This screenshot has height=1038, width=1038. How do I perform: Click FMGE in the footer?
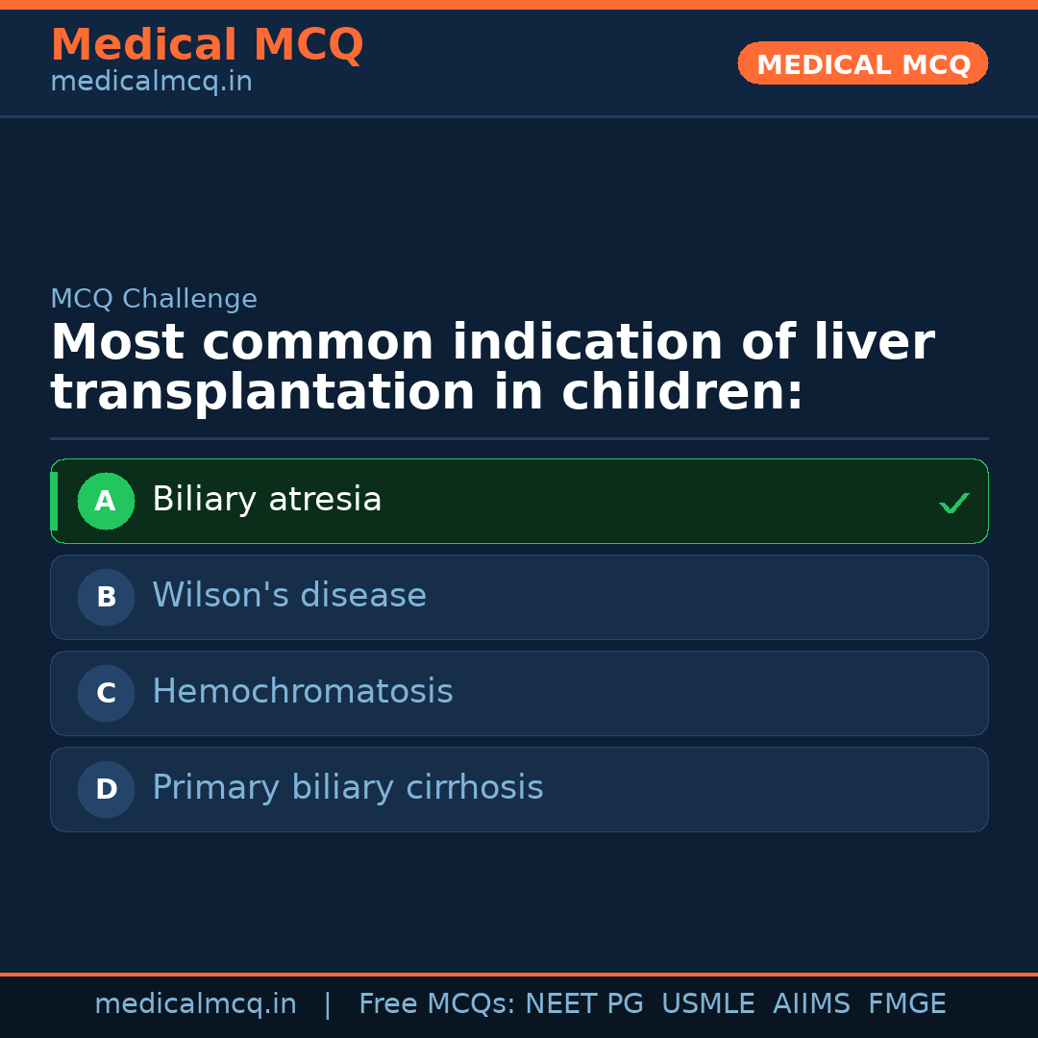906,1004
